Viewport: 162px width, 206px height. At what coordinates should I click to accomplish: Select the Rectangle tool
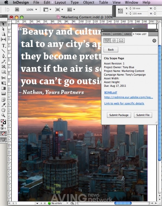pyautogui.click(x=4, y=72)
